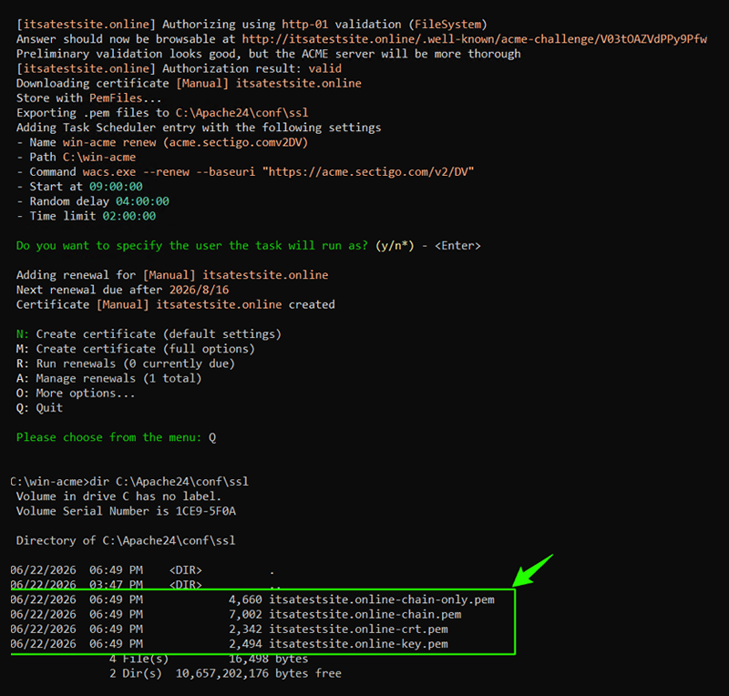Click the acme-challenge URL on itsatestsite.online

click(x=474, y=39)
